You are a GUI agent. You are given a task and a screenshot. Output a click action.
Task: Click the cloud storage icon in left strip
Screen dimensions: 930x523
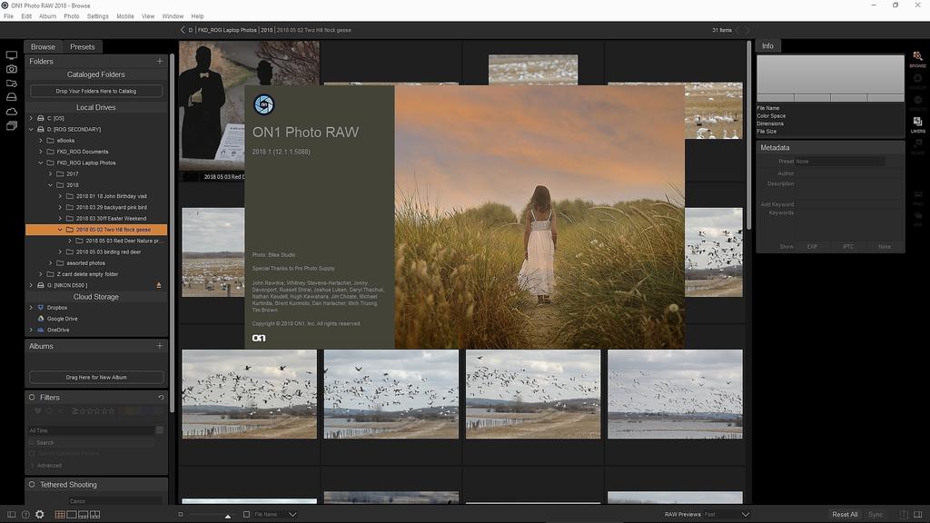click(x=12, y=112)
